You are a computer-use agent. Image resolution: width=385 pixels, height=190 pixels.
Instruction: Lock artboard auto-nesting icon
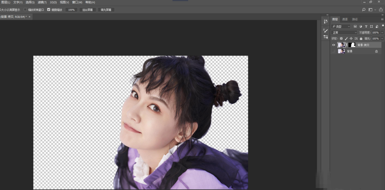coord(356,39)
